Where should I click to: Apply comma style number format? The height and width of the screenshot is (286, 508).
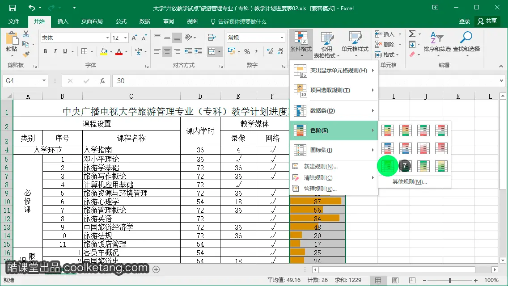coord(256,51)
